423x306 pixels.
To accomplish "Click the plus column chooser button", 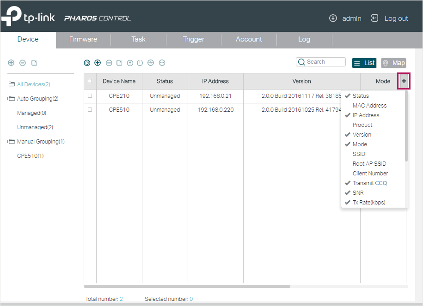I will click(x=404, y=81).
